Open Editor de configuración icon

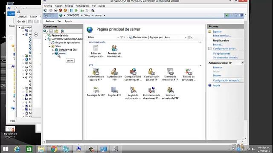pos(96,51)
